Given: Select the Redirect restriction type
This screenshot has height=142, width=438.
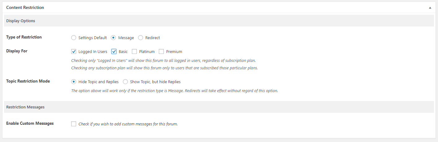Looking at the screenshot, I should pyautogui.click(x=141, y=38).
